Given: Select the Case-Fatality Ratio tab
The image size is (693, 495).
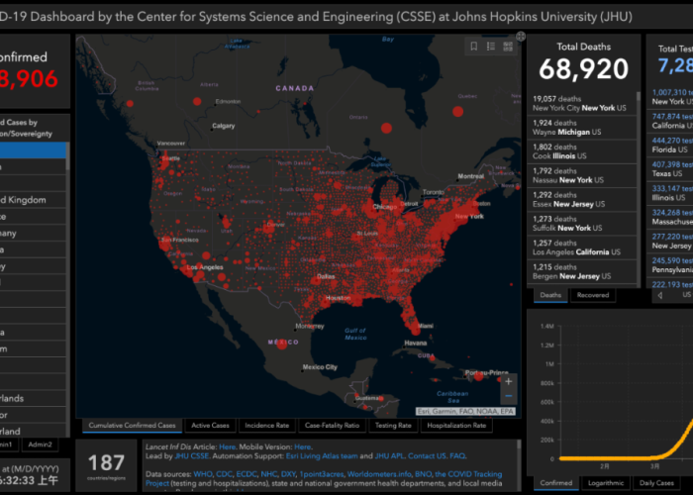Looking at the screenshot, I should point(332,426).
